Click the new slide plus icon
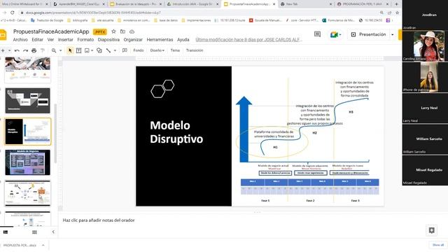Screen dimensions: 448x252 tap(3, 50)
